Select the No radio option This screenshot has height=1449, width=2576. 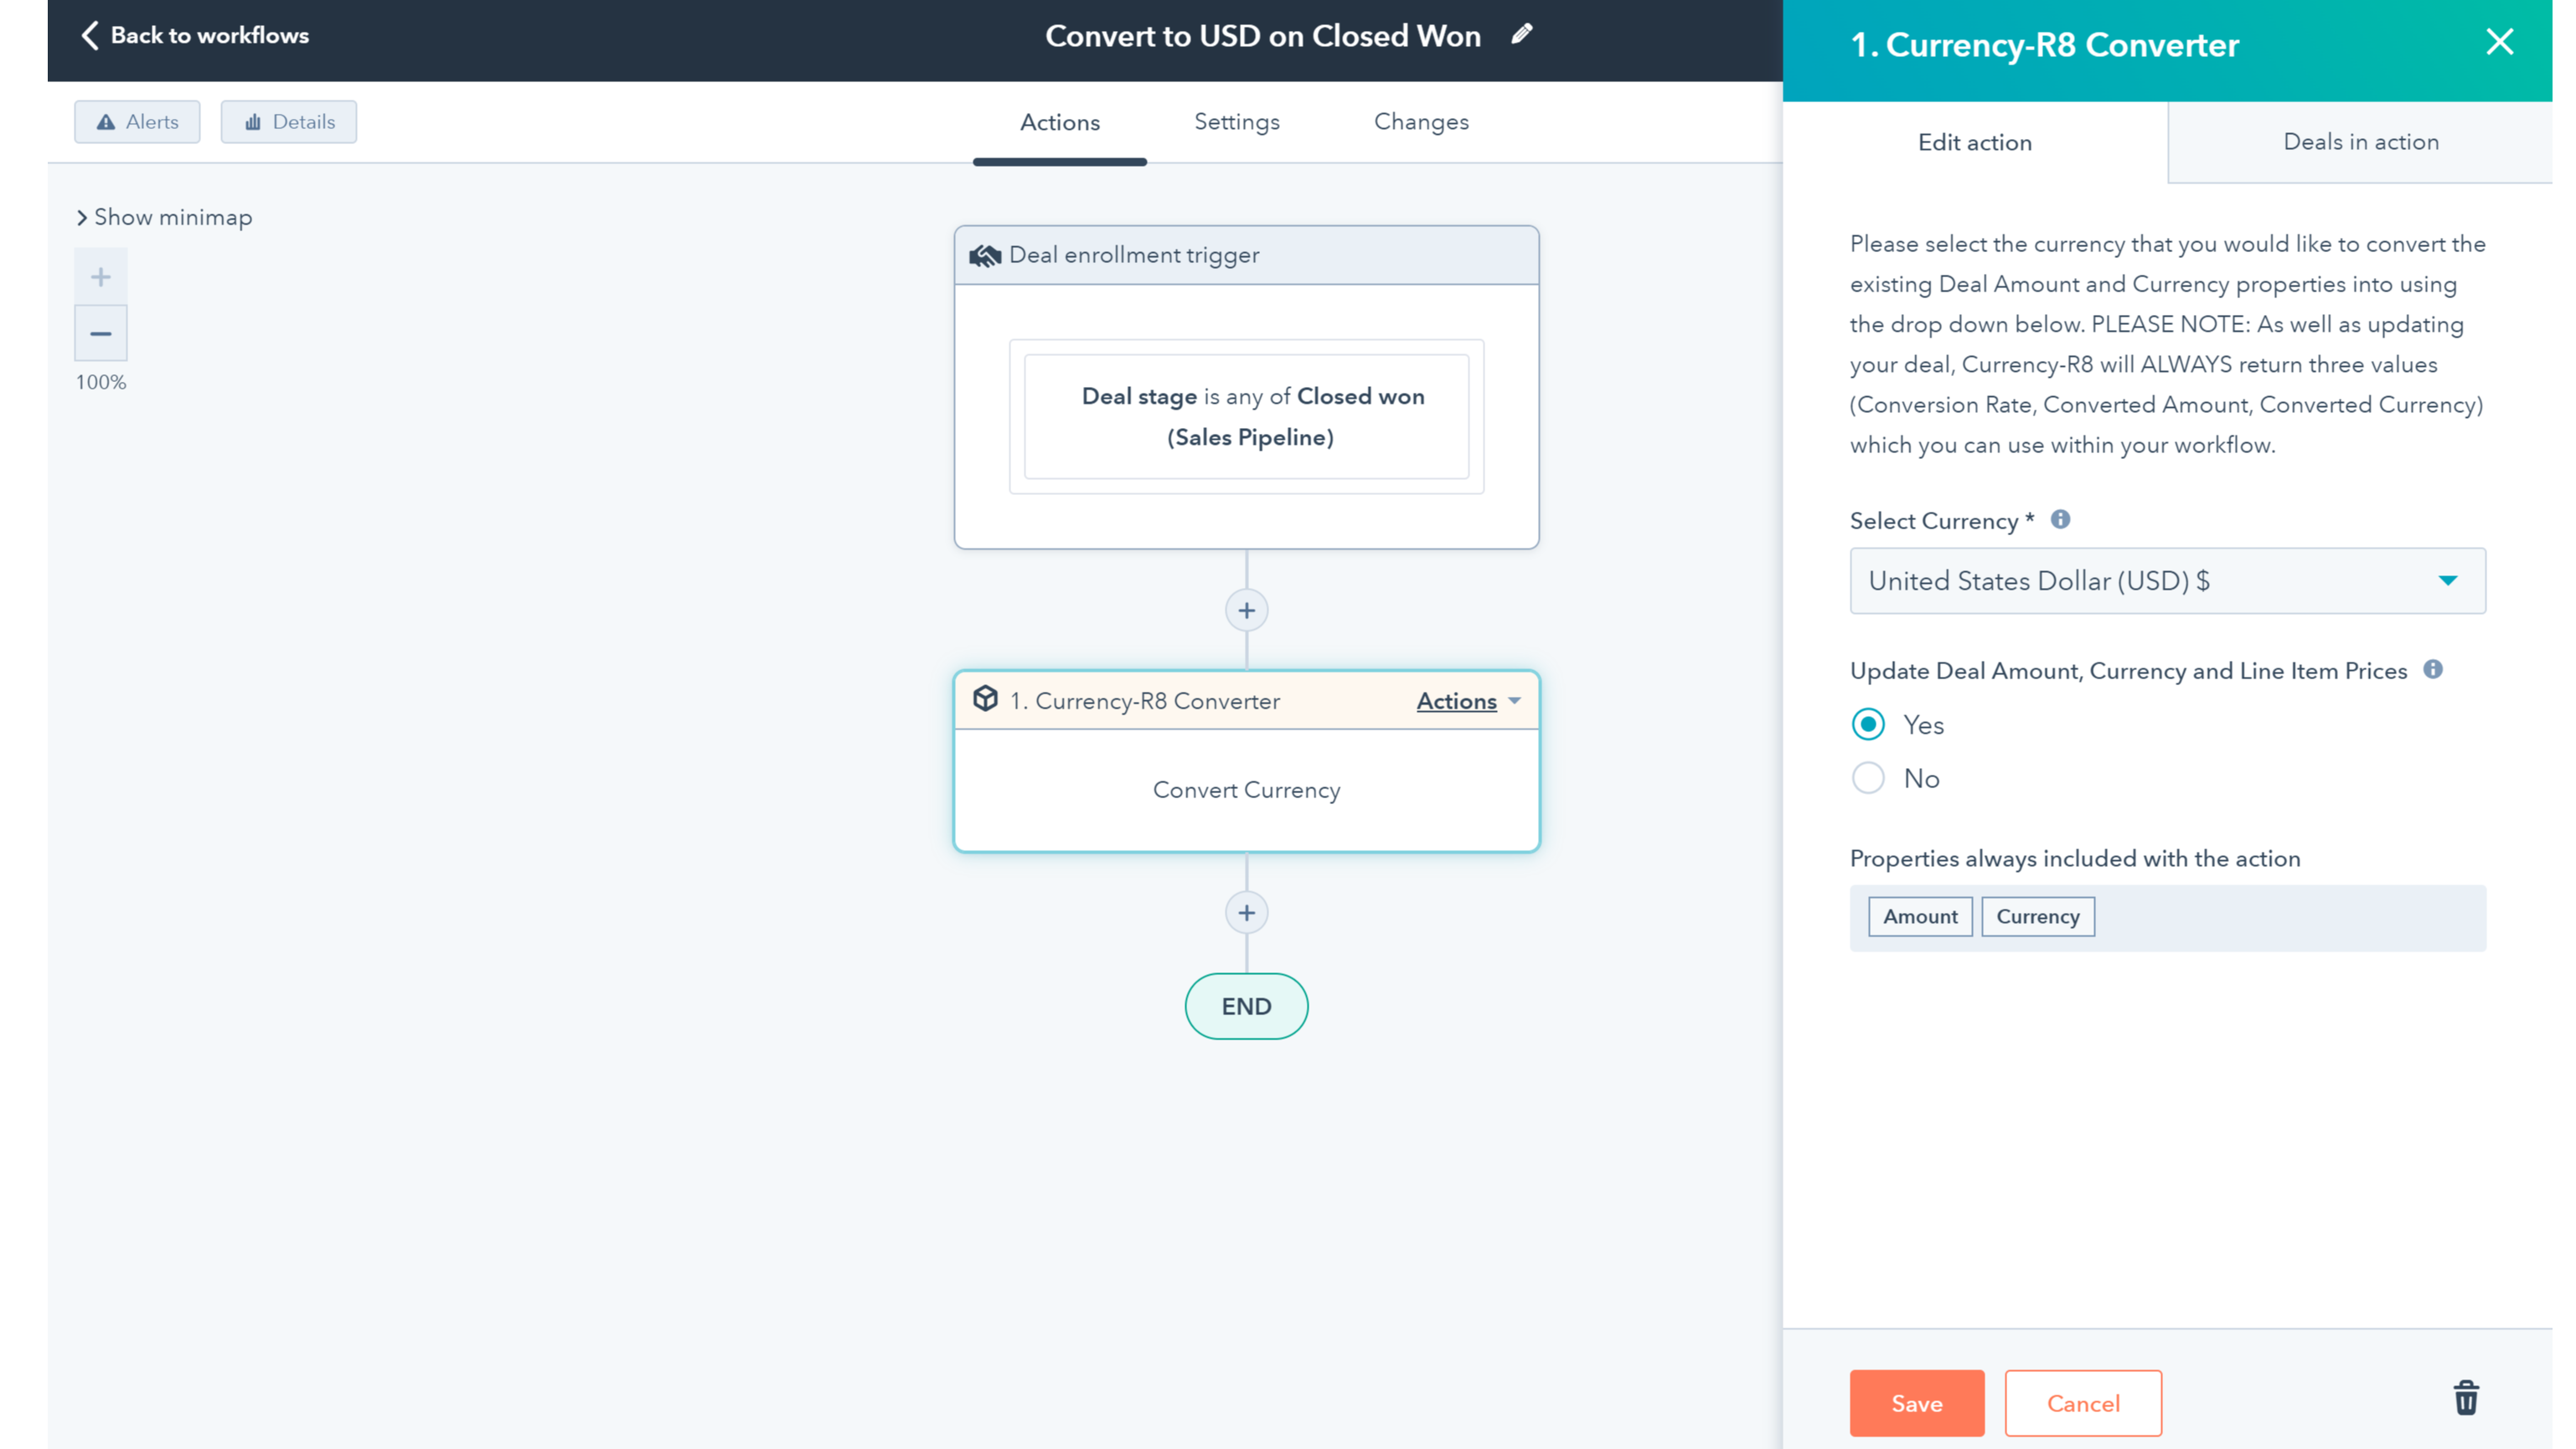coord(1868,778)
